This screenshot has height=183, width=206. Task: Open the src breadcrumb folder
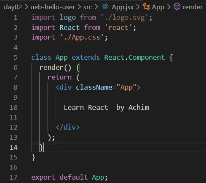pyautogui.click(x=88, y=7)
